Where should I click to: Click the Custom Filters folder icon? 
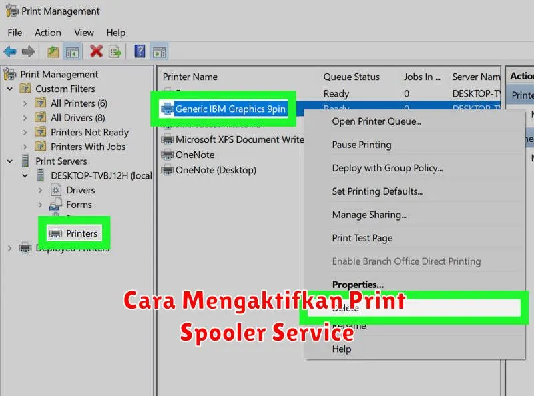tap(25, 89)
